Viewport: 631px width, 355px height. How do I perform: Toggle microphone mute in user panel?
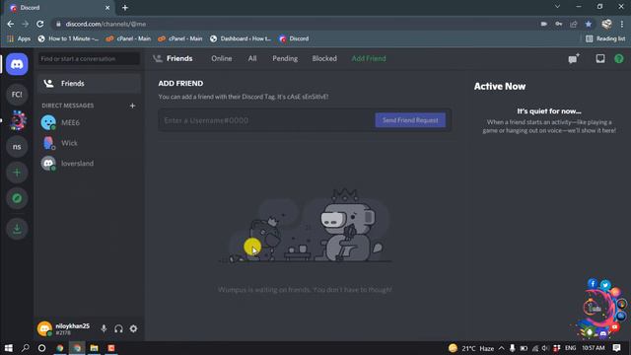[104, 328]
